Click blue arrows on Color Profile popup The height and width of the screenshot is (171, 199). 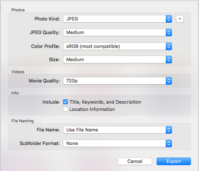click(x=169, y=47)
